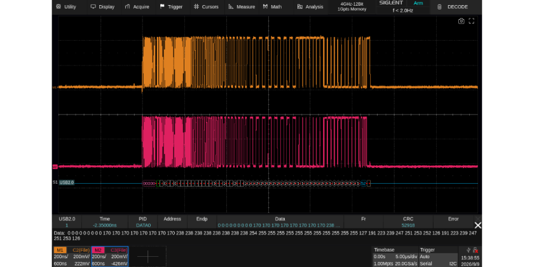Click the Data column header

[280, 219]
